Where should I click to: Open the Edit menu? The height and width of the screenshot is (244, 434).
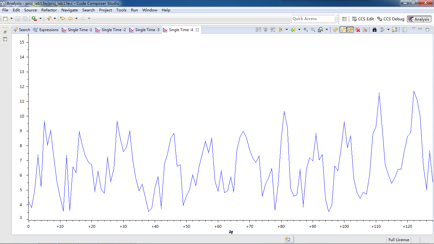(x=16, y=10)
